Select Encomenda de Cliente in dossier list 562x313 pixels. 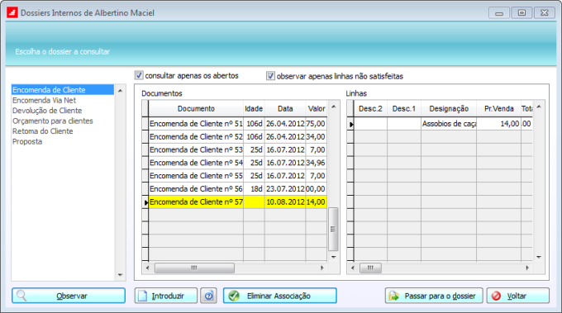(x=63, y=90)
